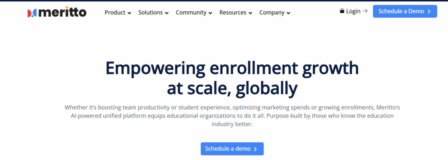The image size is (448, 160).
Task: Click the chevron inside the top Schedule a Demo button
Action: click(x=429, y=11)
